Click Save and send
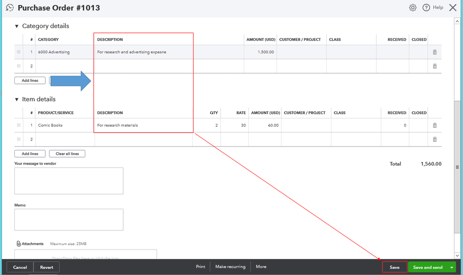The height and width of the screenshot is (275, 463). 428,267
